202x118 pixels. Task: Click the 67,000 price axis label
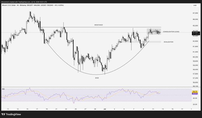195,13
